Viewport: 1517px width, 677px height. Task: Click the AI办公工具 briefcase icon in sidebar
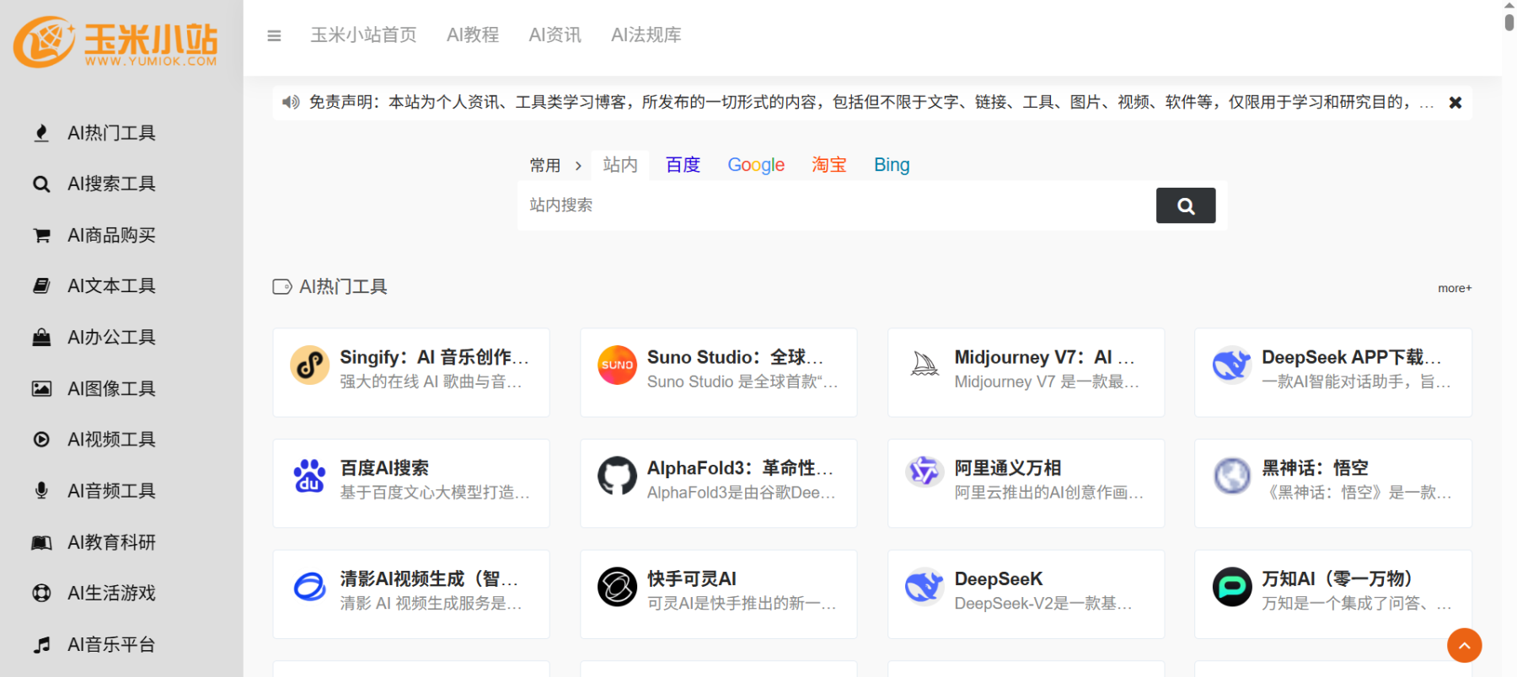pyautogui.click(x=41, y=337)
